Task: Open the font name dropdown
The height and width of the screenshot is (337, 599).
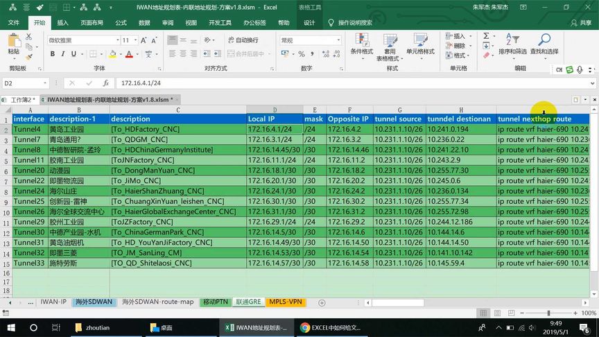Action: [118, 40]
